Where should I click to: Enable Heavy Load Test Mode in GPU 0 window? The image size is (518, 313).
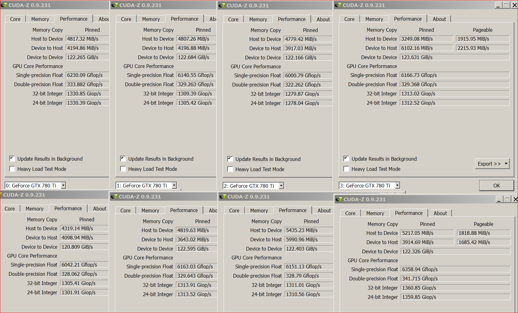coord(12,169)
